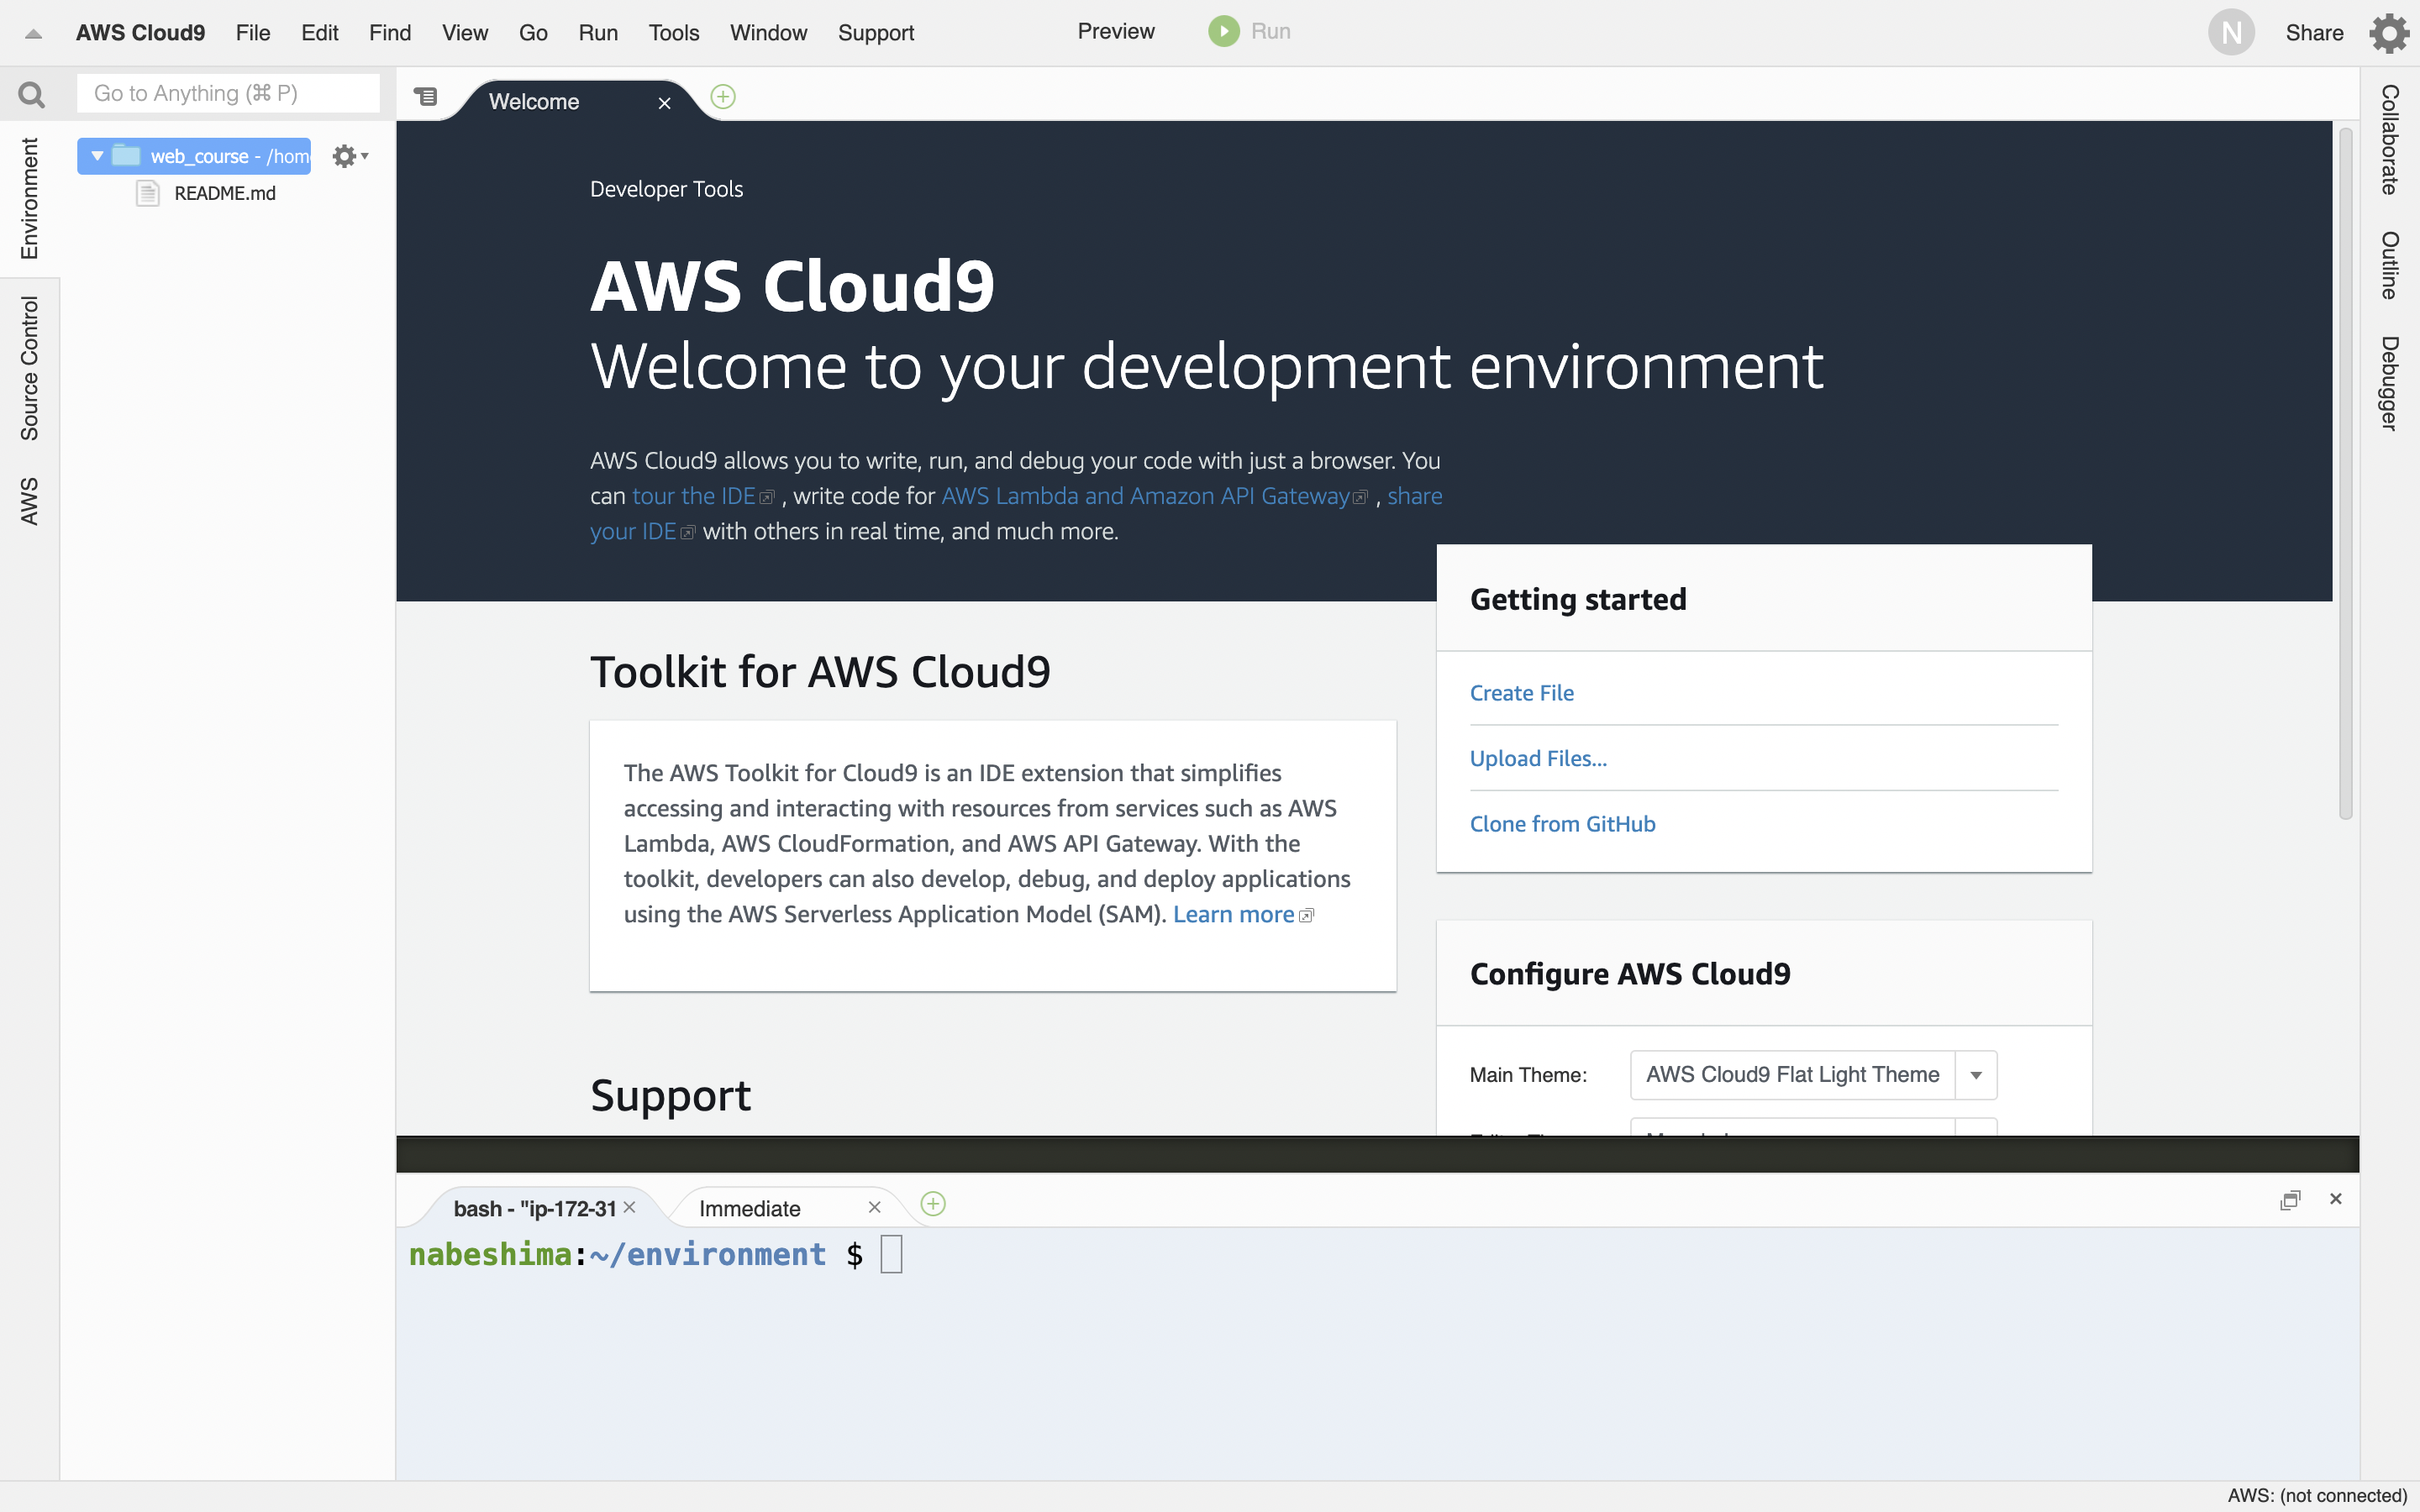The width and height of the screenshot is (2420, 1512).
Task: Click the Welcome page vertical scrollbar
Action: coord(2345,474)
